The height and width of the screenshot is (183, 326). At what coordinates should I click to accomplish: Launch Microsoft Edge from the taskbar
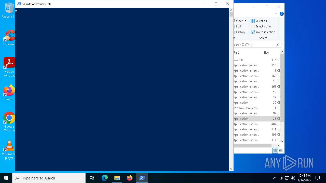tap(105, 178)
